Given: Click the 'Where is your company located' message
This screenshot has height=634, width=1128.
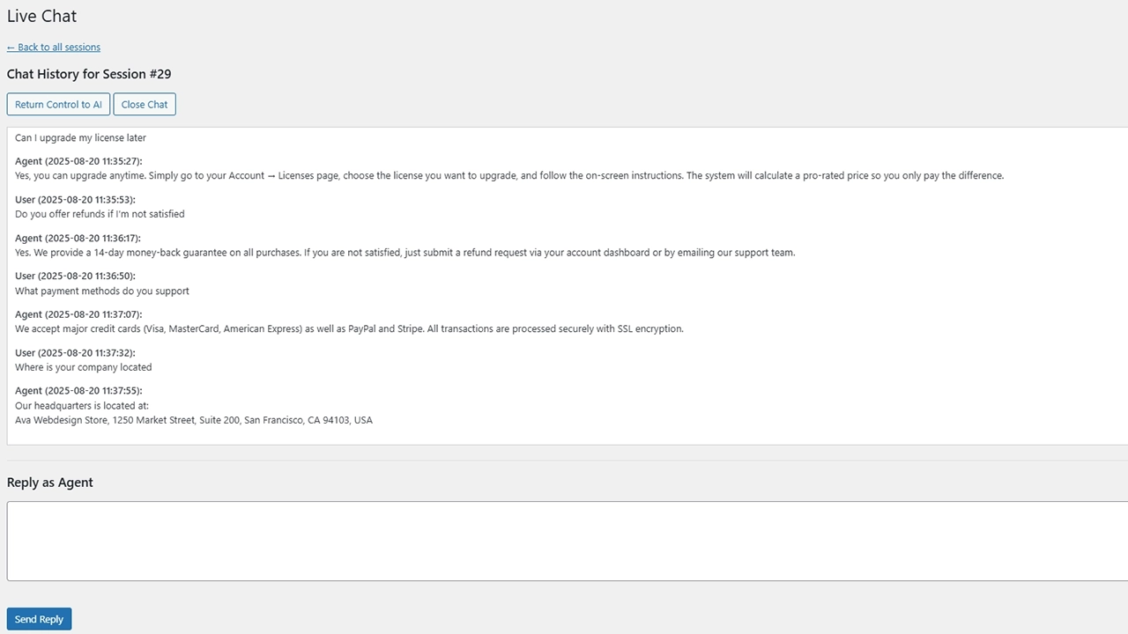Looking at the screenshot, I should pyautogui.click(x=84, y=367).
